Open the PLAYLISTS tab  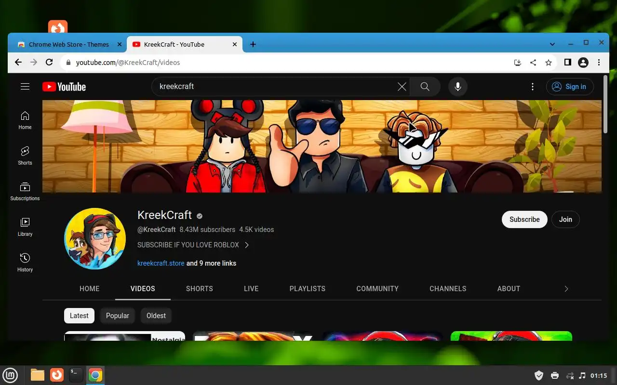(308, 289)
